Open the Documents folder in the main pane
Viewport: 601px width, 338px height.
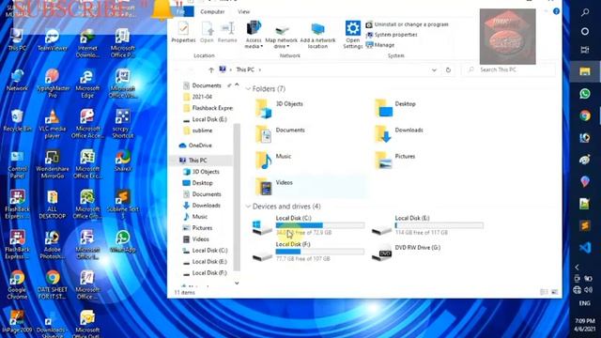(x=280, y=134)
